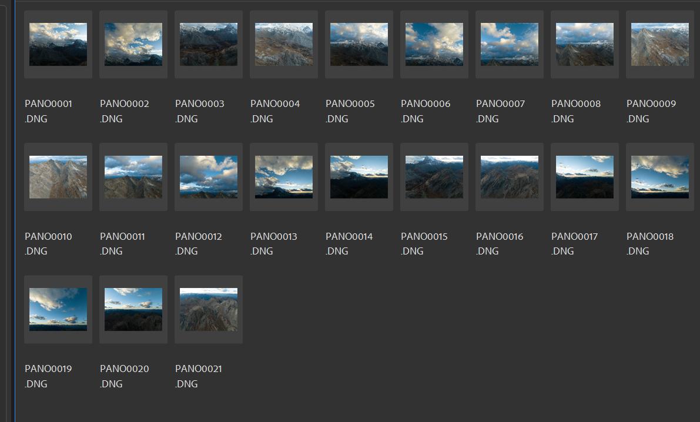700x422 pixels.
Task: Click the PANO0010.DNG file name
Action: (x=48, y=244)
